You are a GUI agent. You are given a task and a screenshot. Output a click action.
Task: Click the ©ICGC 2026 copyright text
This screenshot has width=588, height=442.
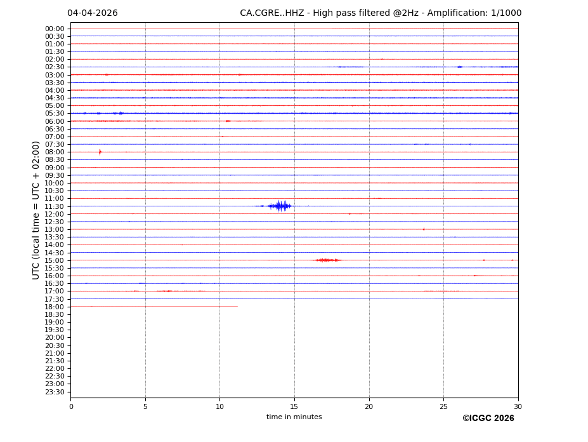click(x=488, y=419)
